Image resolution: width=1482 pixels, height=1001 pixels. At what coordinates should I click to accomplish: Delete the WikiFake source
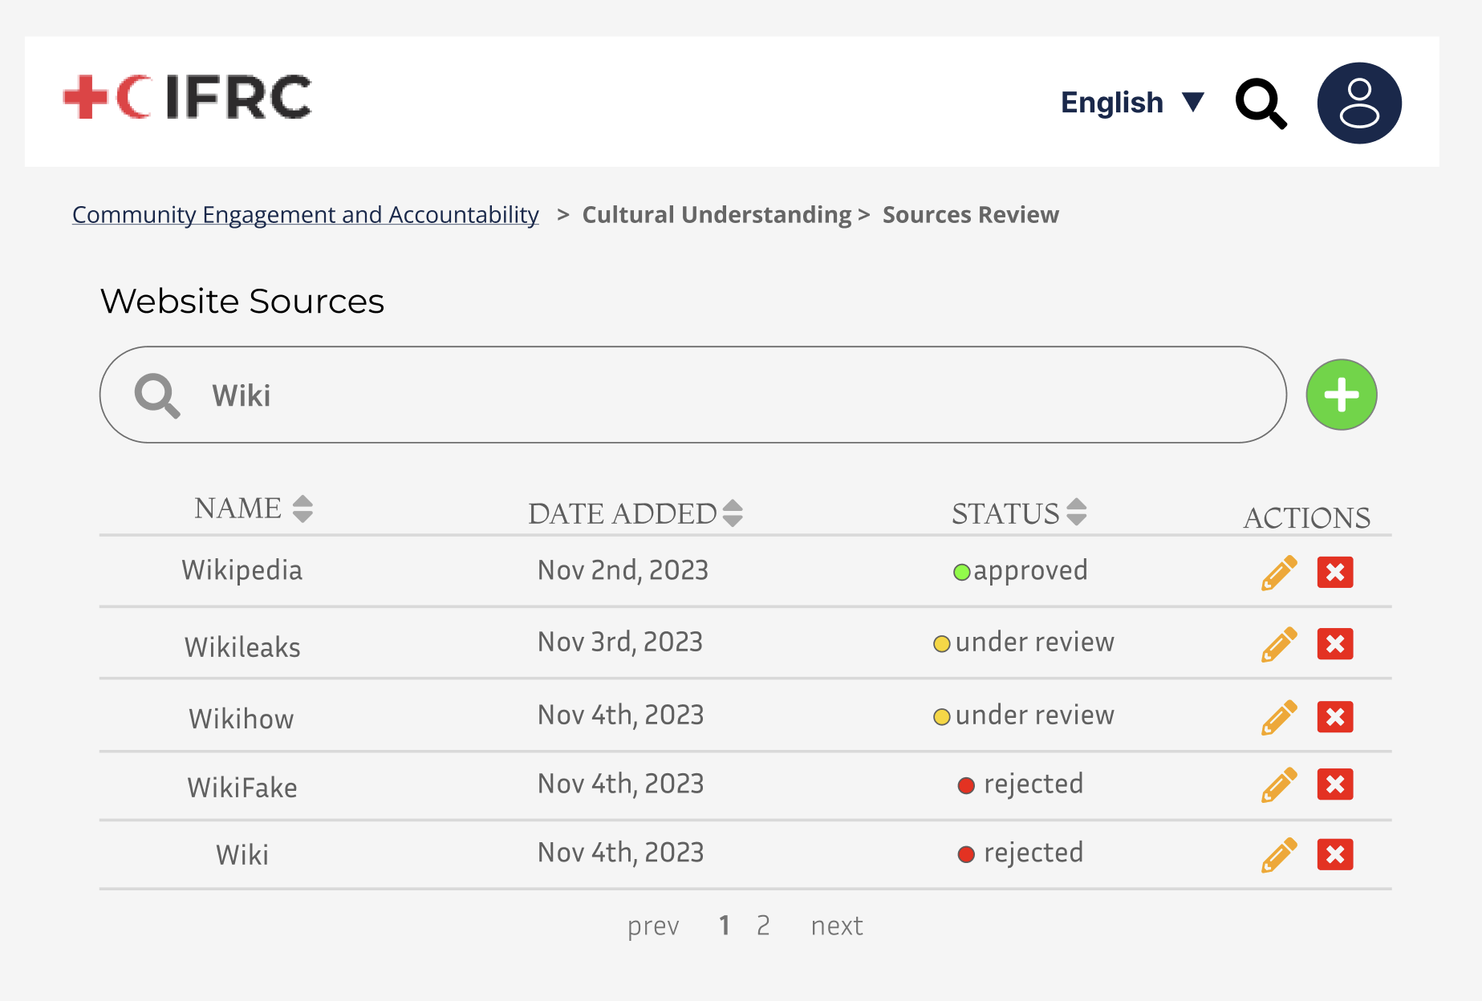pyautogui.click(x=1335, y=784)
